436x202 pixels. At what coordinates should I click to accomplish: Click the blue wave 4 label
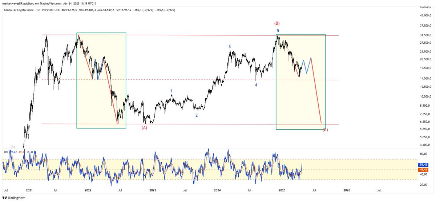click(256, 85)
